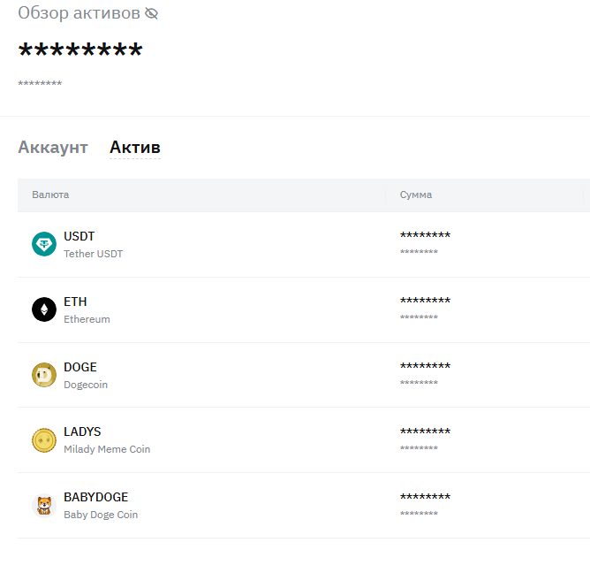This screenshot has height=588, width=590.
Task: Click the ETH Ethereum coin icon
Action: 44,309
